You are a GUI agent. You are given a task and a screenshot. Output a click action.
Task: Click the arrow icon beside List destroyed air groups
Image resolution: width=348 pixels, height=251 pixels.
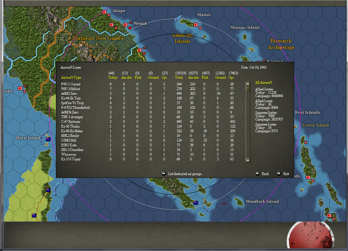coord(164,174)
